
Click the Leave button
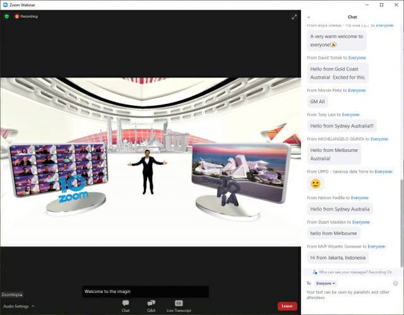click(x=287, y=306)
